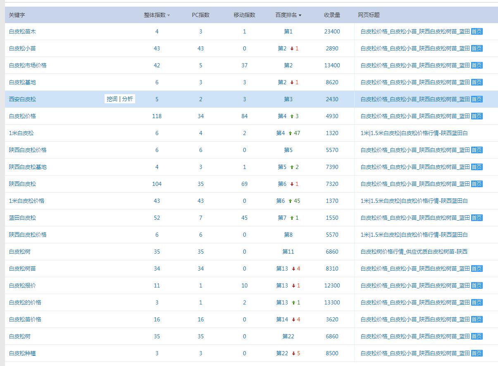Open the 1米白皮松价格 keyword link
The image size is (498, 366).
tap(26, 201)
